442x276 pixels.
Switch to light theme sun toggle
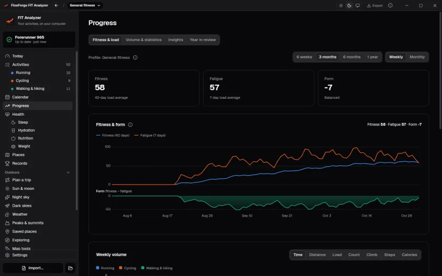[x=341, y=5]
